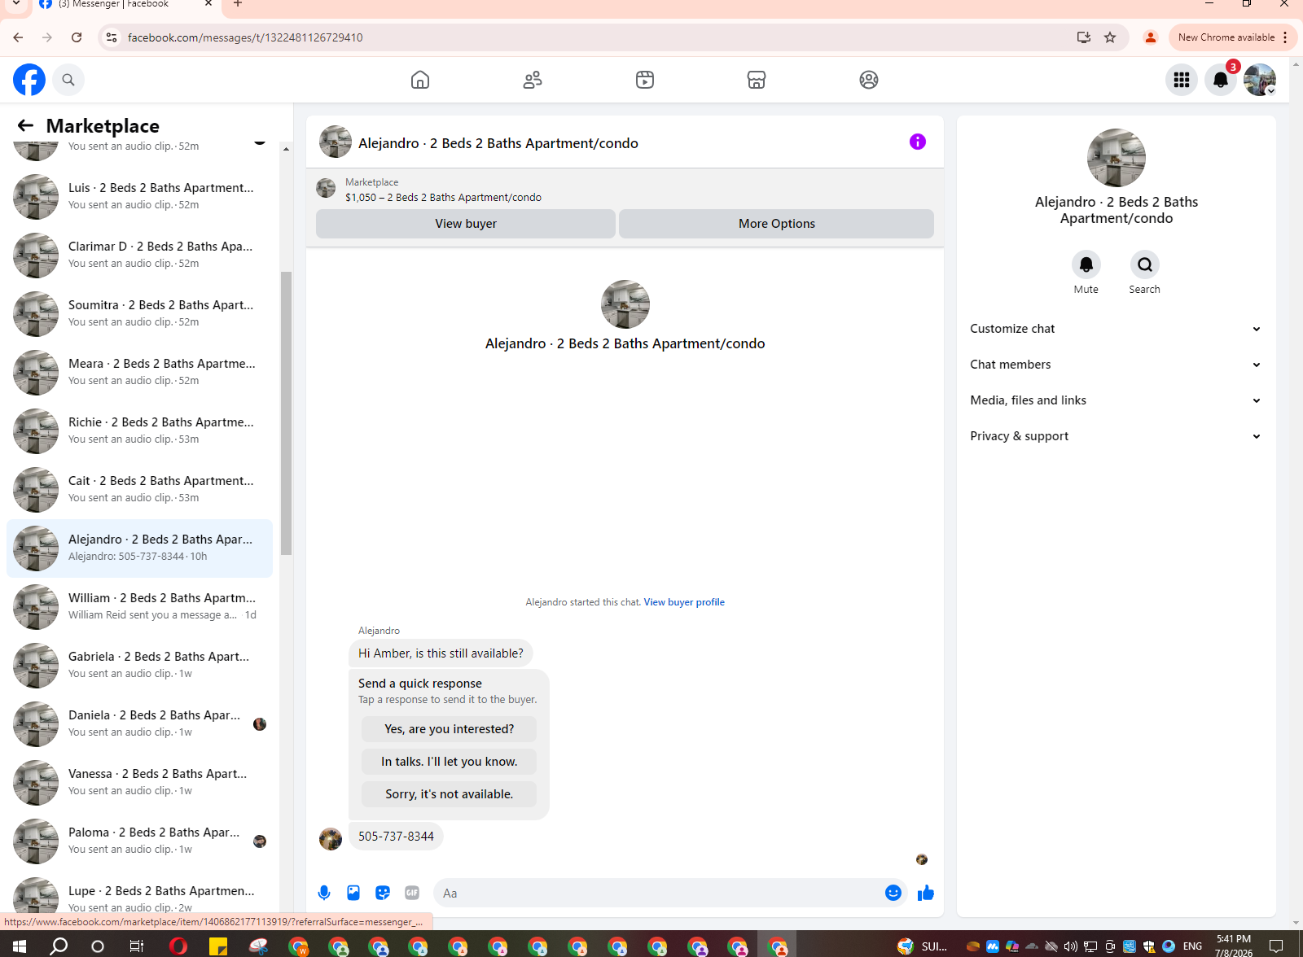Click the Mute bell icon in chat details
Viewport: 1303px width, 957px height.
point(1086,264)
